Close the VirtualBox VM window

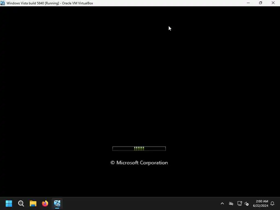(x=273, y=3)
